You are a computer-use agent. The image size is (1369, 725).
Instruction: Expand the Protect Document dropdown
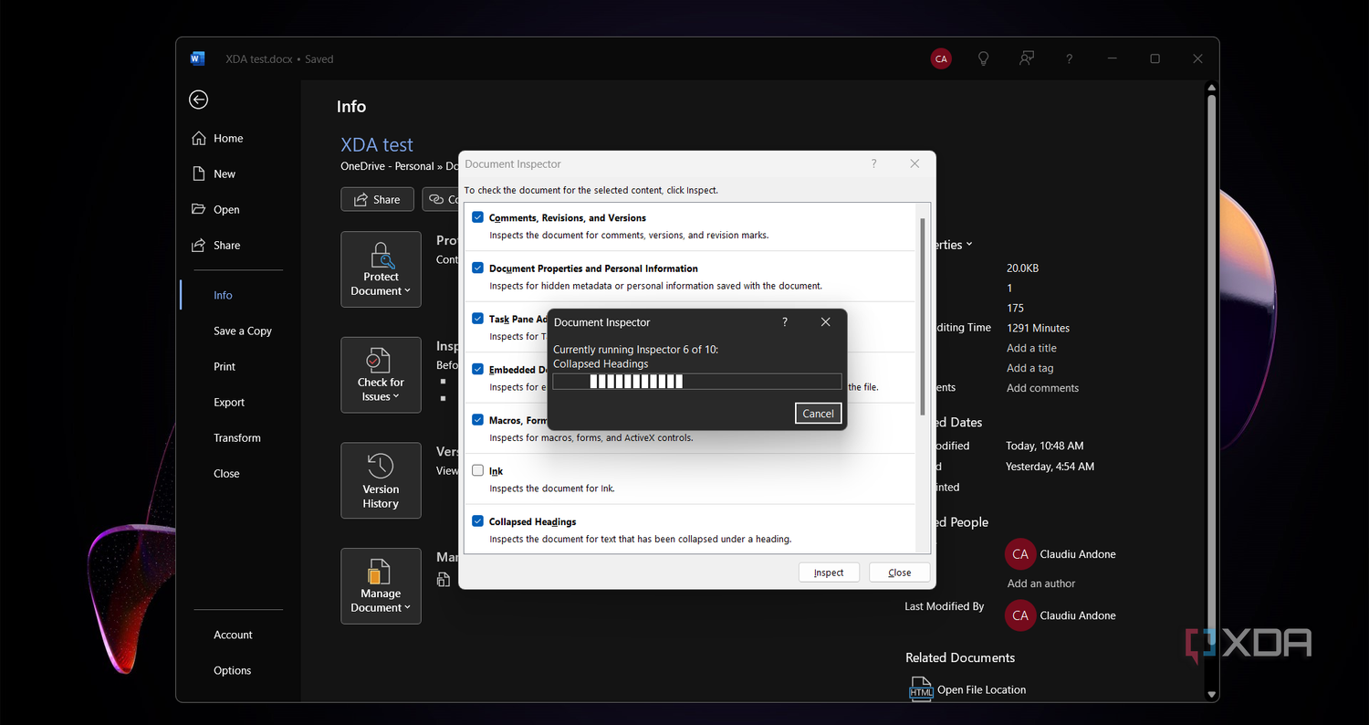(x=381, y=269)
